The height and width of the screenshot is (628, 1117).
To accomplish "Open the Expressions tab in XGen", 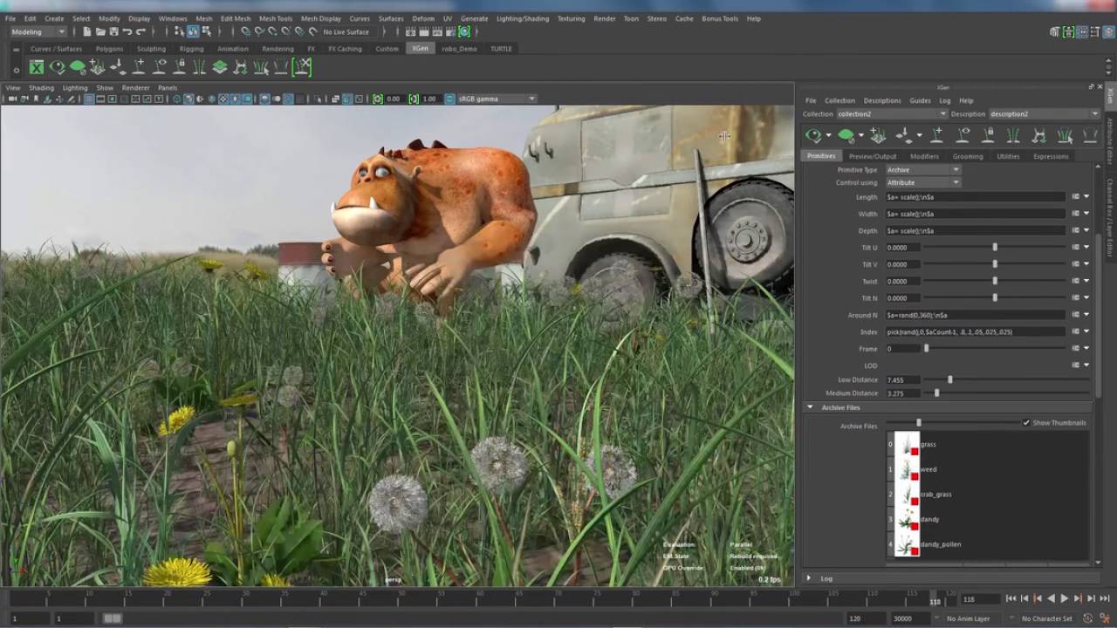I will [x=1051, y=156].
